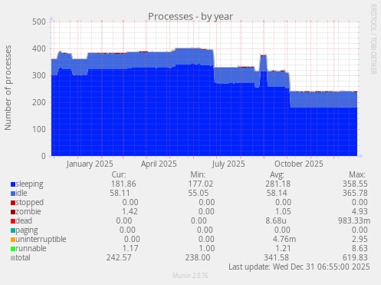The image size is (381, 285).
Task: Click the stopped legend color swatch
Action: (x=13, y=203)
